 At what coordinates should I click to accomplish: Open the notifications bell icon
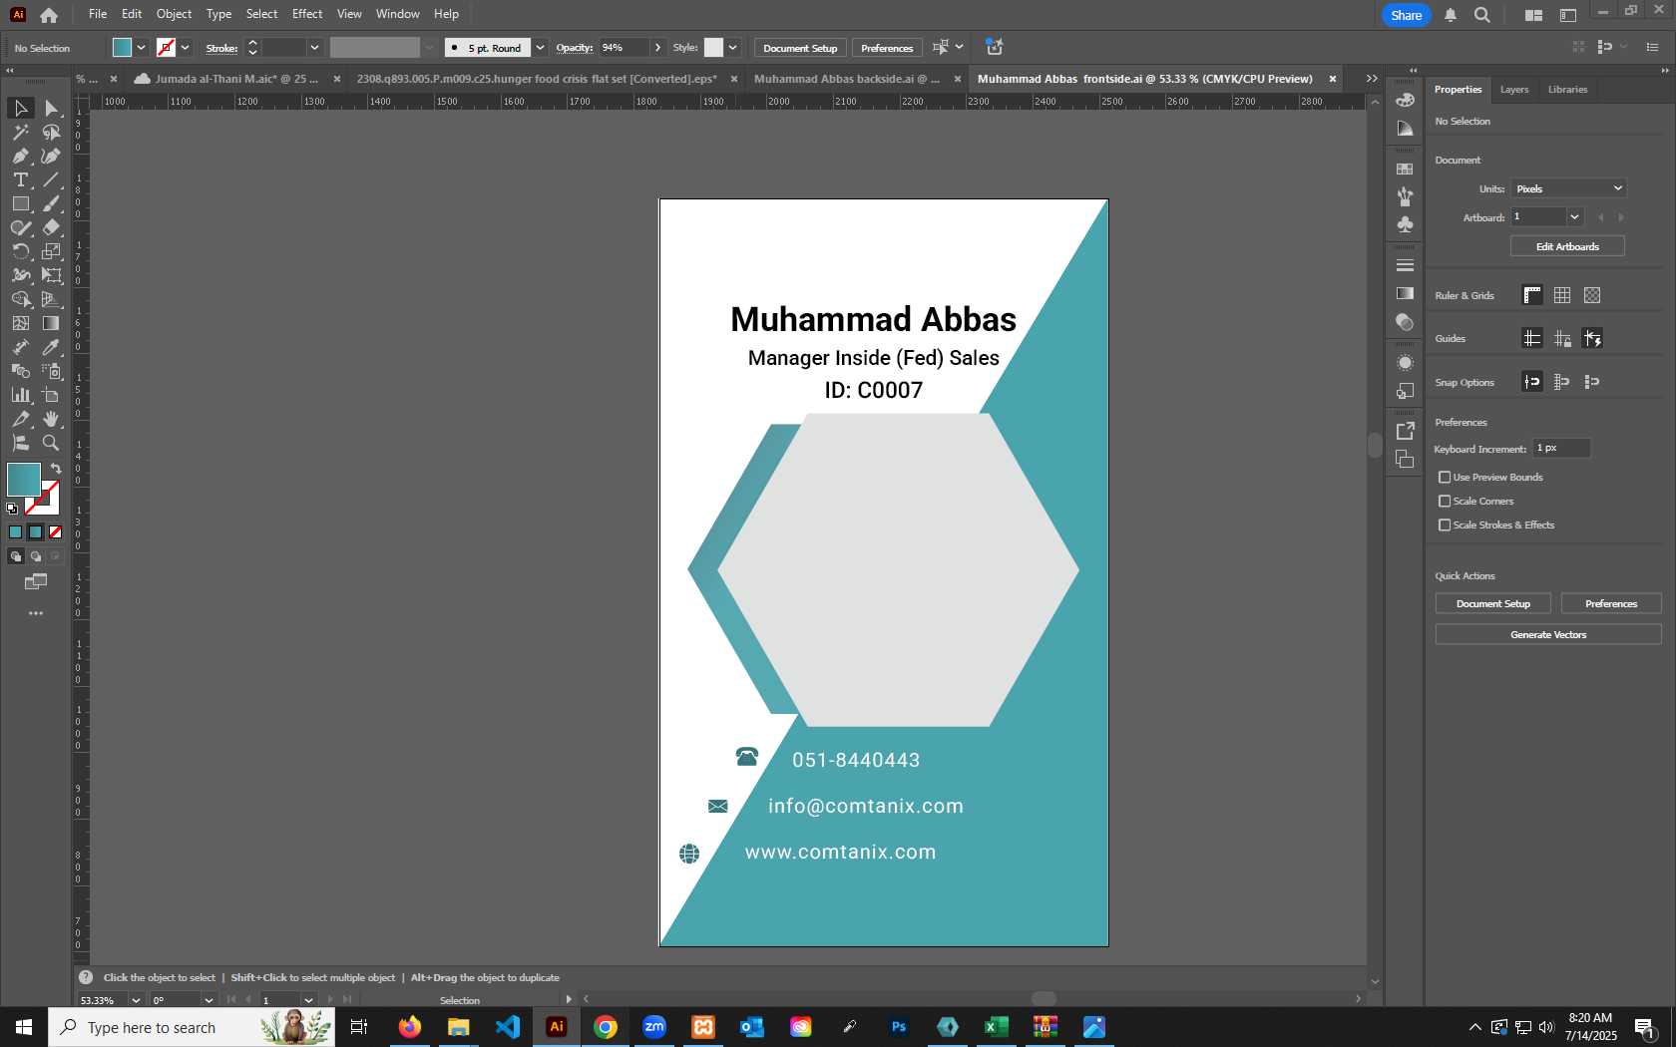pyautogui.click(x=1451, y=15)
